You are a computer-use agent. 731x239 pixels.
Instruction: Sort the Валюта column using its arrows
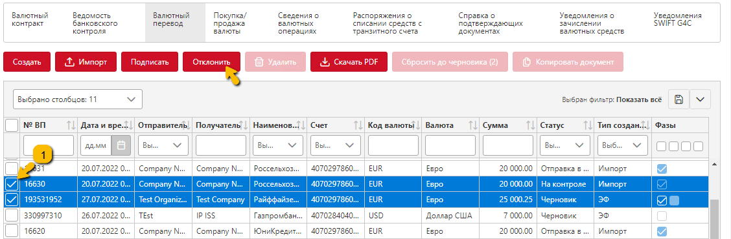[x=472, y=125]
